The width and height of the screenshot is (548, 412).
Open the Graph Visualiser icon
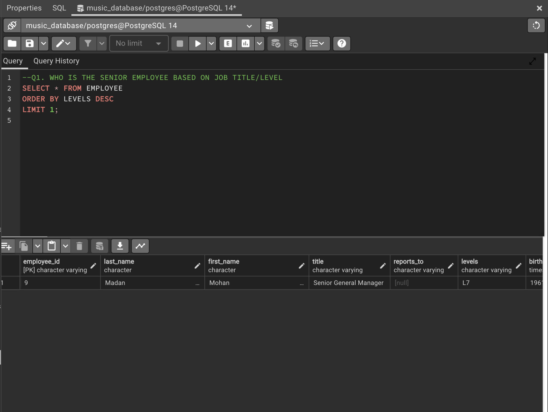140,246
